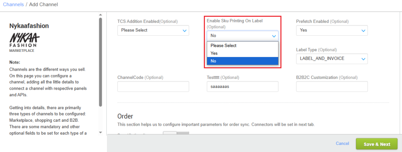Screen dimensions: 402x152
Task: Open Label Type dropdown
Action: tap(332, 59)
